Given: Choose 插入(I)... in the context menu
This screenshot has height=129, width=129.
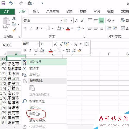Looking at the screenshot, I should [x=44, y=108].
